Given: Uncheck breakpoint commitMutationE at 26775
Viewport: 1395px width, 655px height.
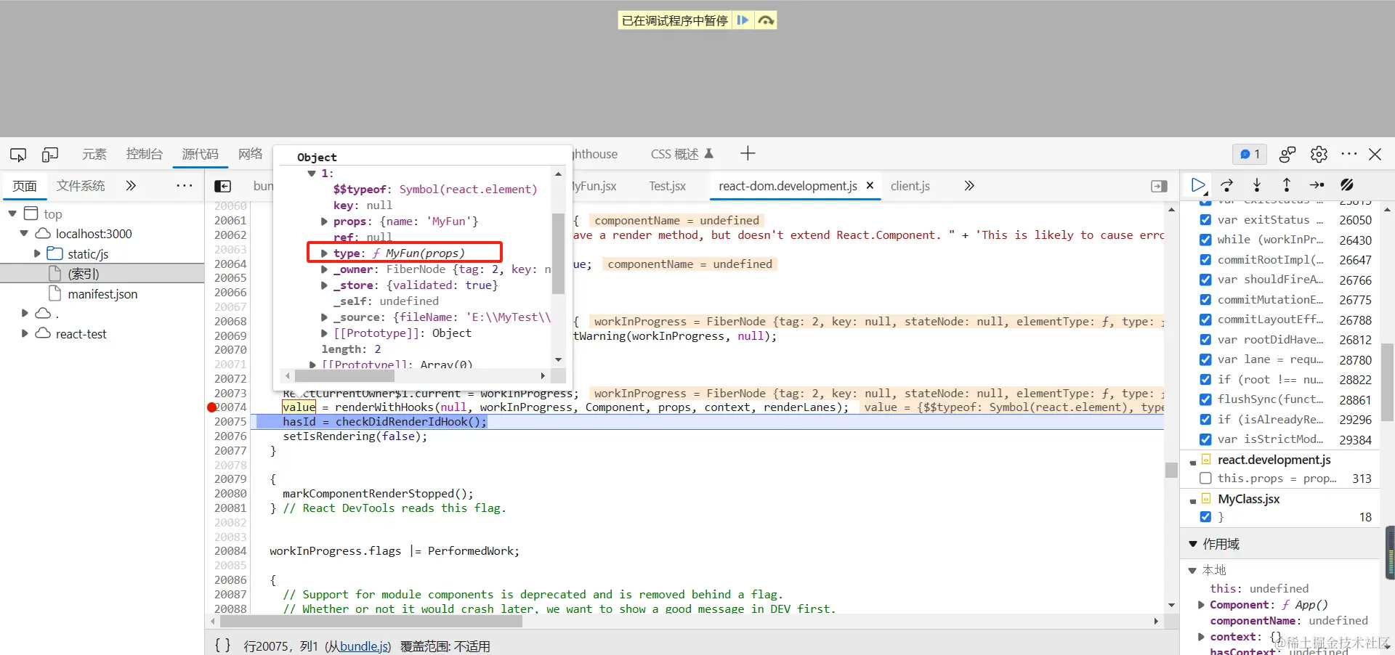Looking at the screenshot, I should tap(1205, 299).
